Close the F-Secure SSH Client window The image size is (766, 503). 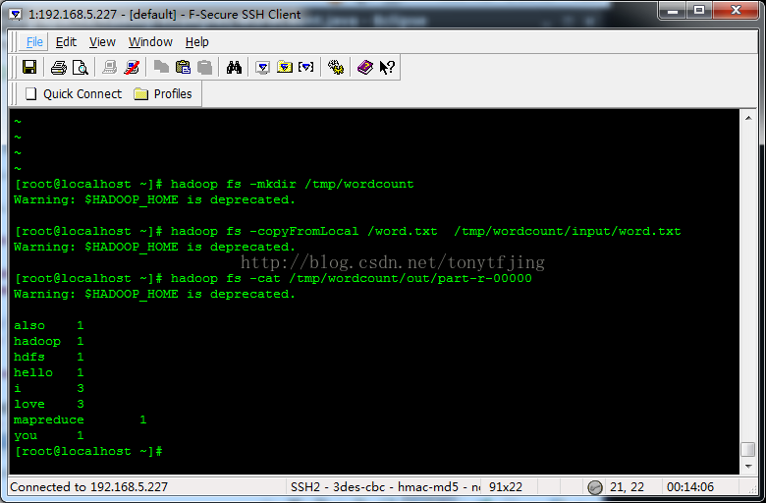click(x=737, y=10)
